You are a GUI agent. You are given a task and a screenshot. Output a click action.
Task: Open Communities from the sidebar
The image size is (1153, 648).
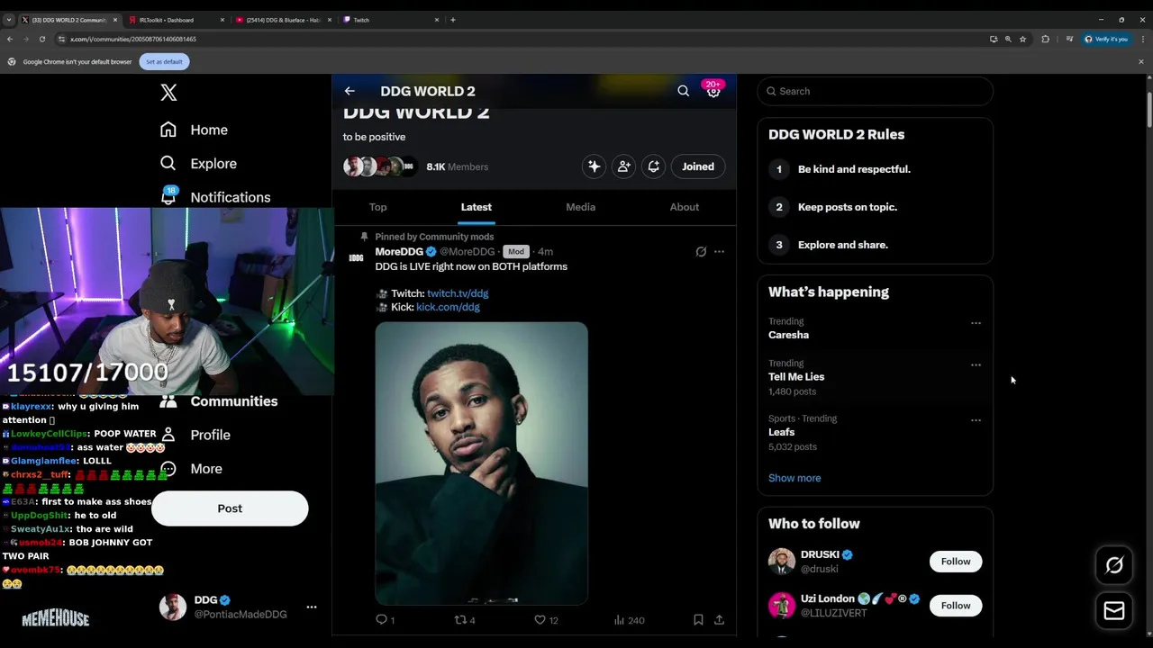(x=233, y=401)
